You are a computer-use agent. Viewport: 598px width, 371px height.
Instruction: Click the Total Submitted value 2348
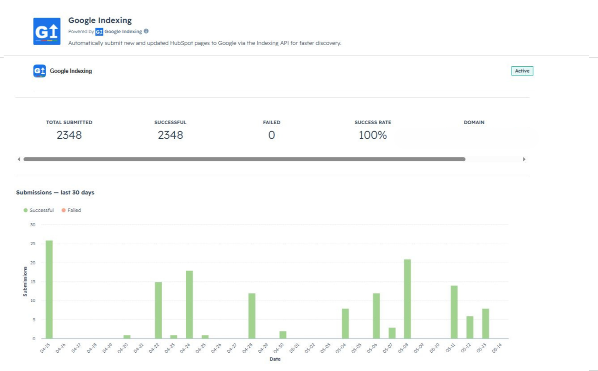(69, 135)
